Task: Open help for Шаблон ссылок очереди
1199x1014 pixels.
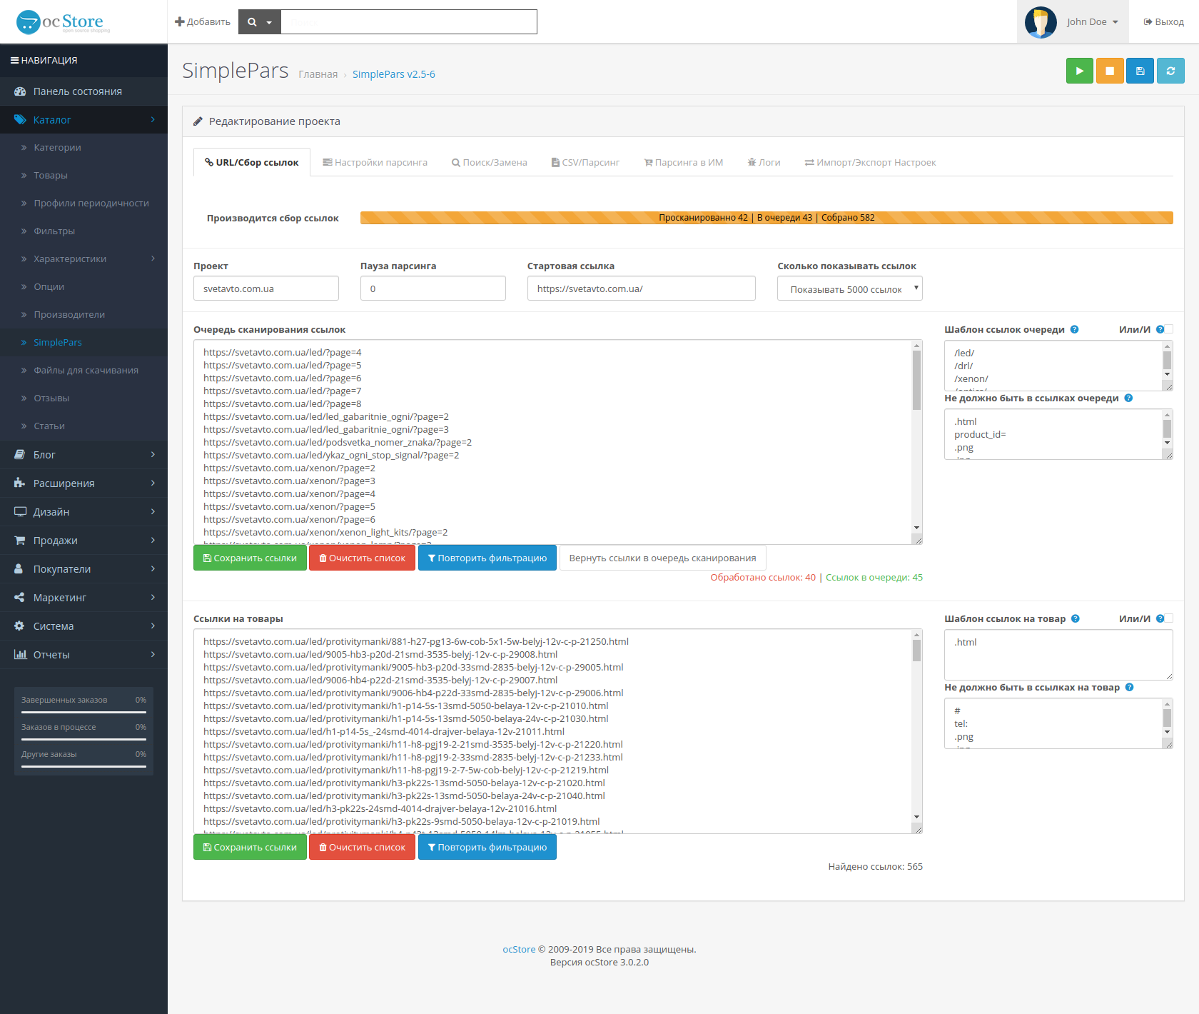Action: [1074, 329]
